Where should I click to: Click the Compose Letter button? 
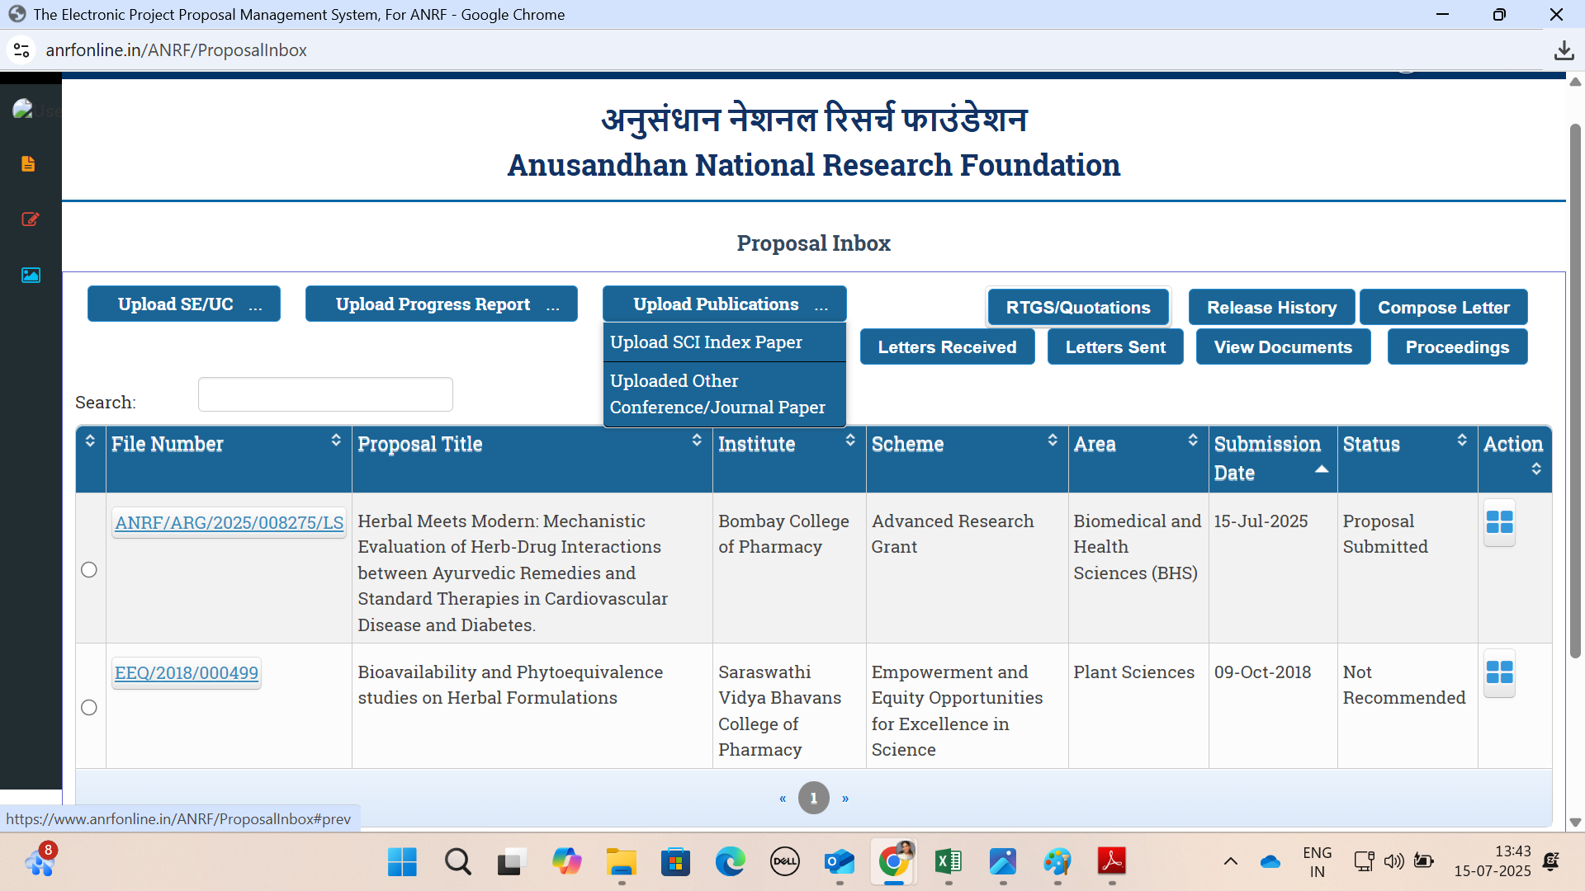coord(1443,308)
